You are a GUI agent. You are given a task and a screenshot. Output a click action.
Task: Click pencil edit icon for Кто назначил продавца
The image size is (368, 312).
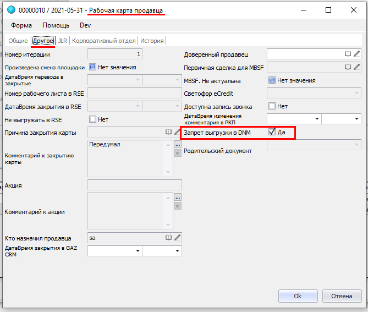click(177, 238)
